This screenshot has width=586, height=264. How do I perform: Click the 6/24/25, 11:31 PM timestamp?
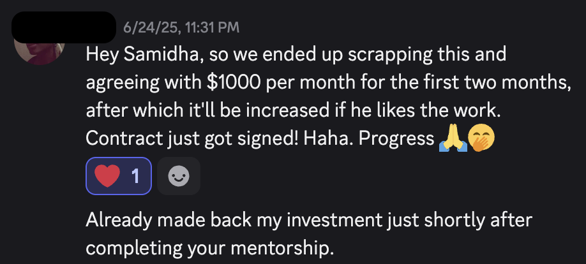point(181,27)
